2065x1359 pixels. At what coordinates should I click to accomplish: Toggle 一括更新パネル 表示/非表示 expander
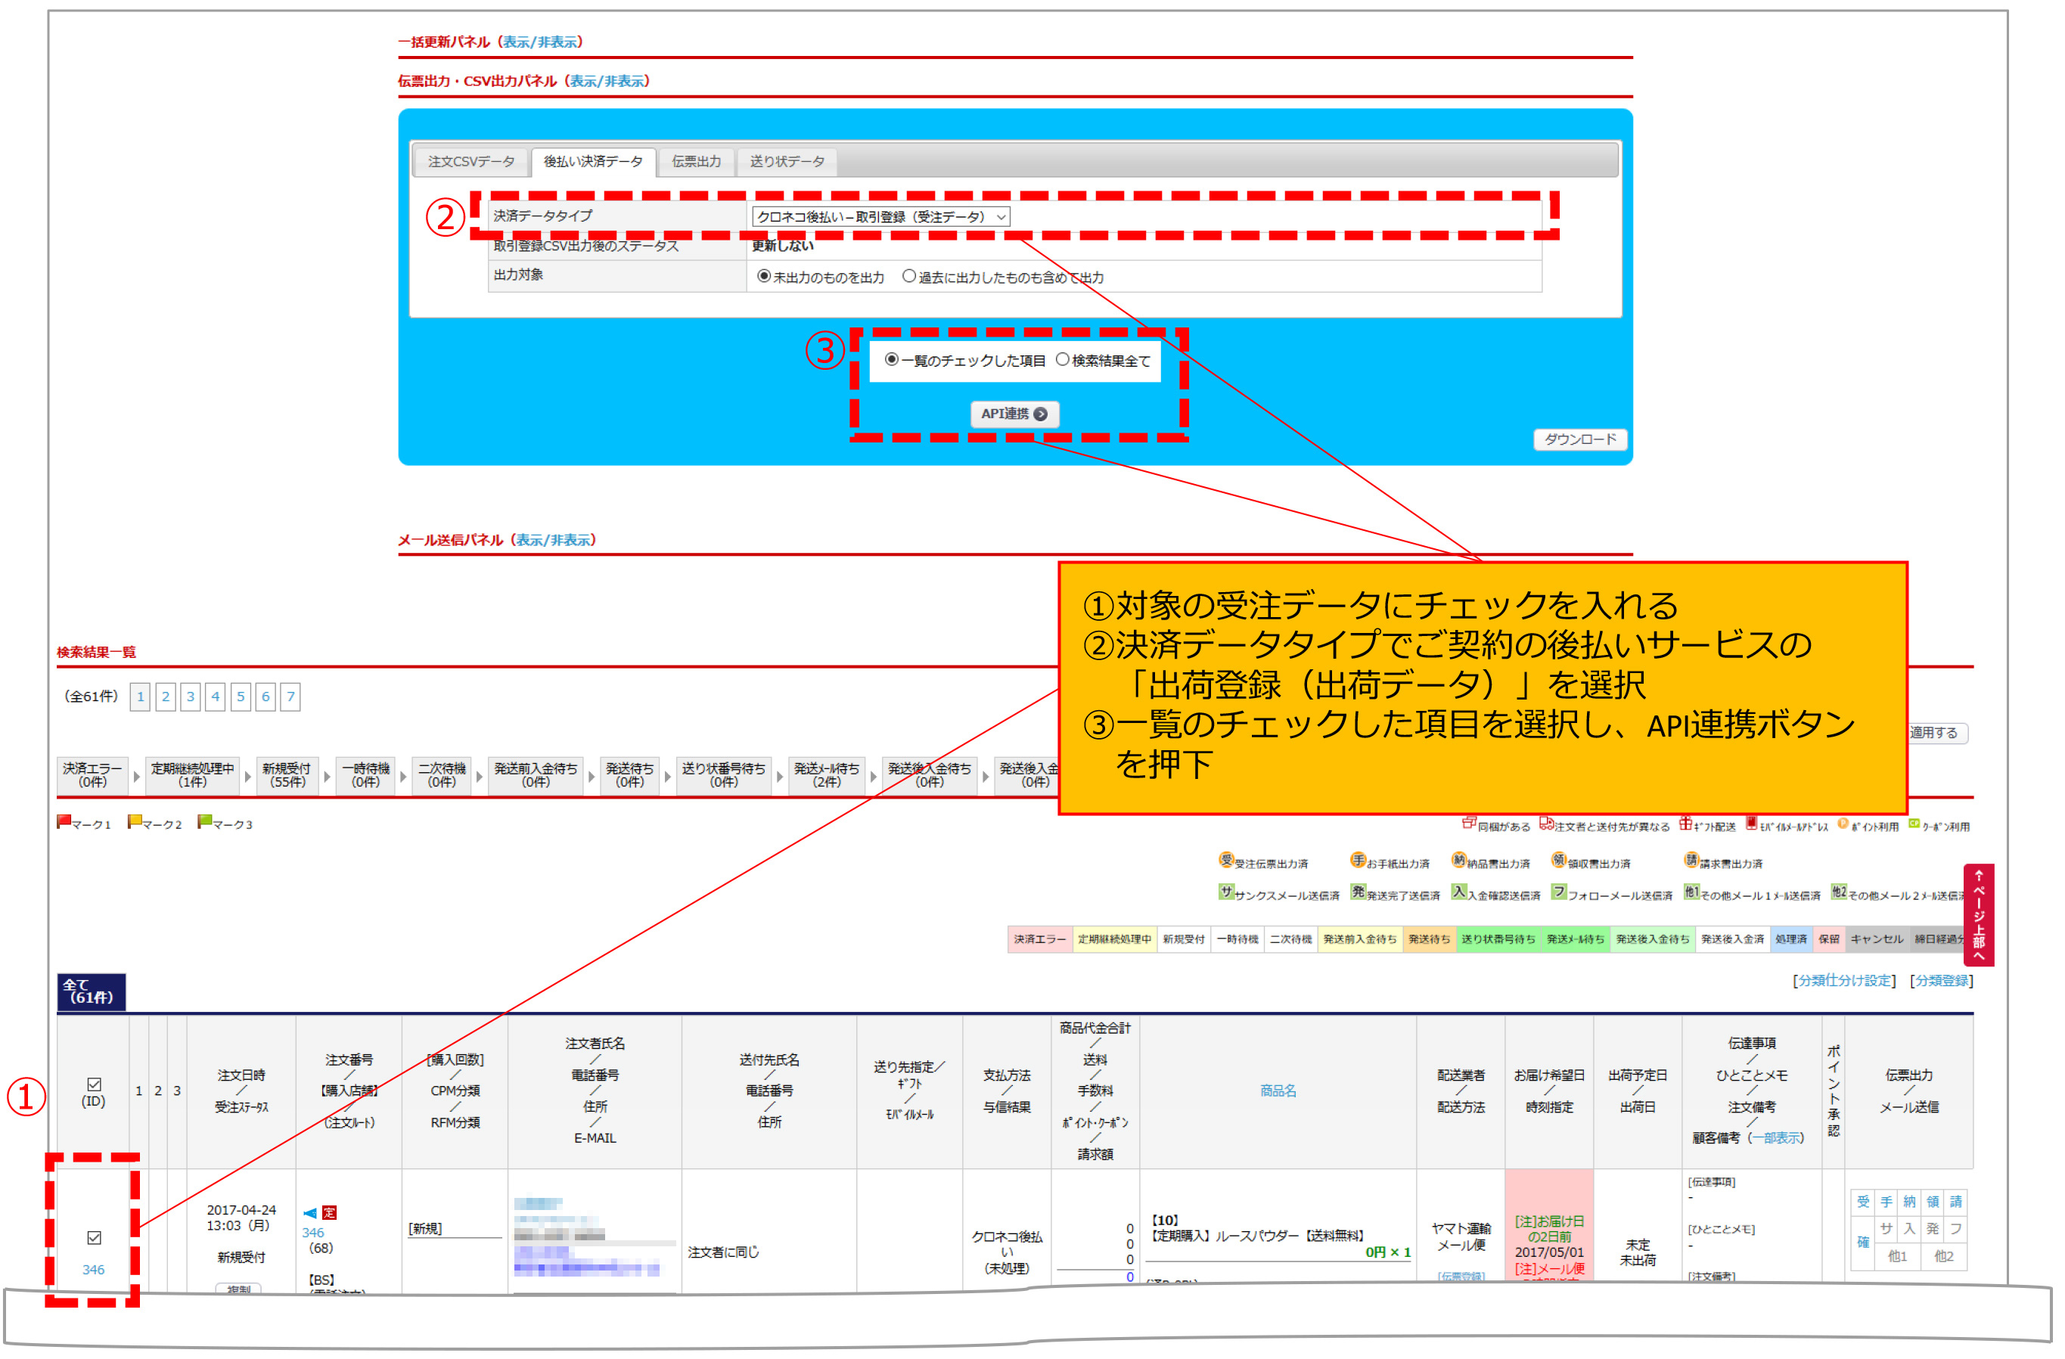(542, 42)
